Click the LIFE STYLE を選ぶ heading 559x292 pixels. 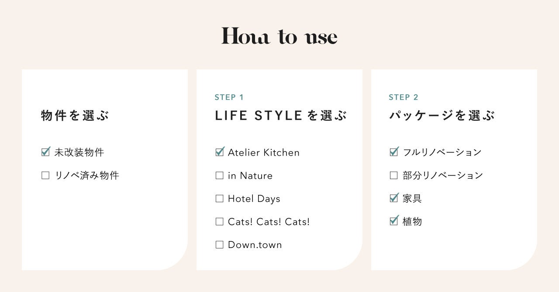point(281,116)
